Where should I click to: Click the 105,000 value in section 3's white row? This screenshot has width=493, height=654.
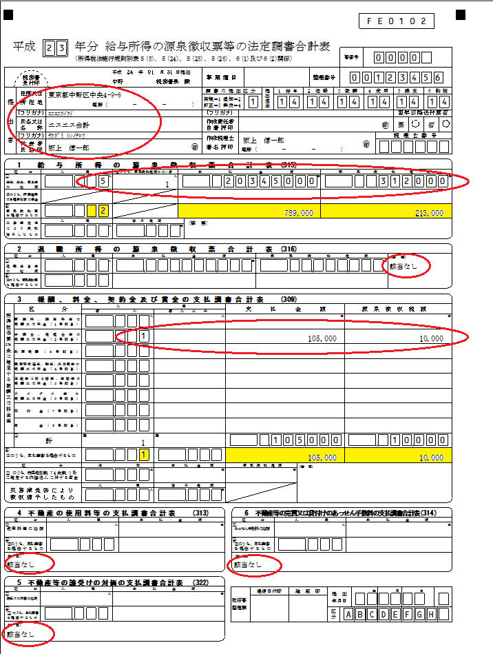(322, 338)
